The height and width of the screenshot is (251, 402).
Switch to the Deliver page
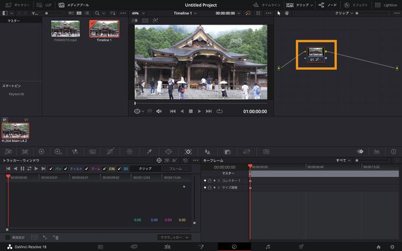pos(301,246)
